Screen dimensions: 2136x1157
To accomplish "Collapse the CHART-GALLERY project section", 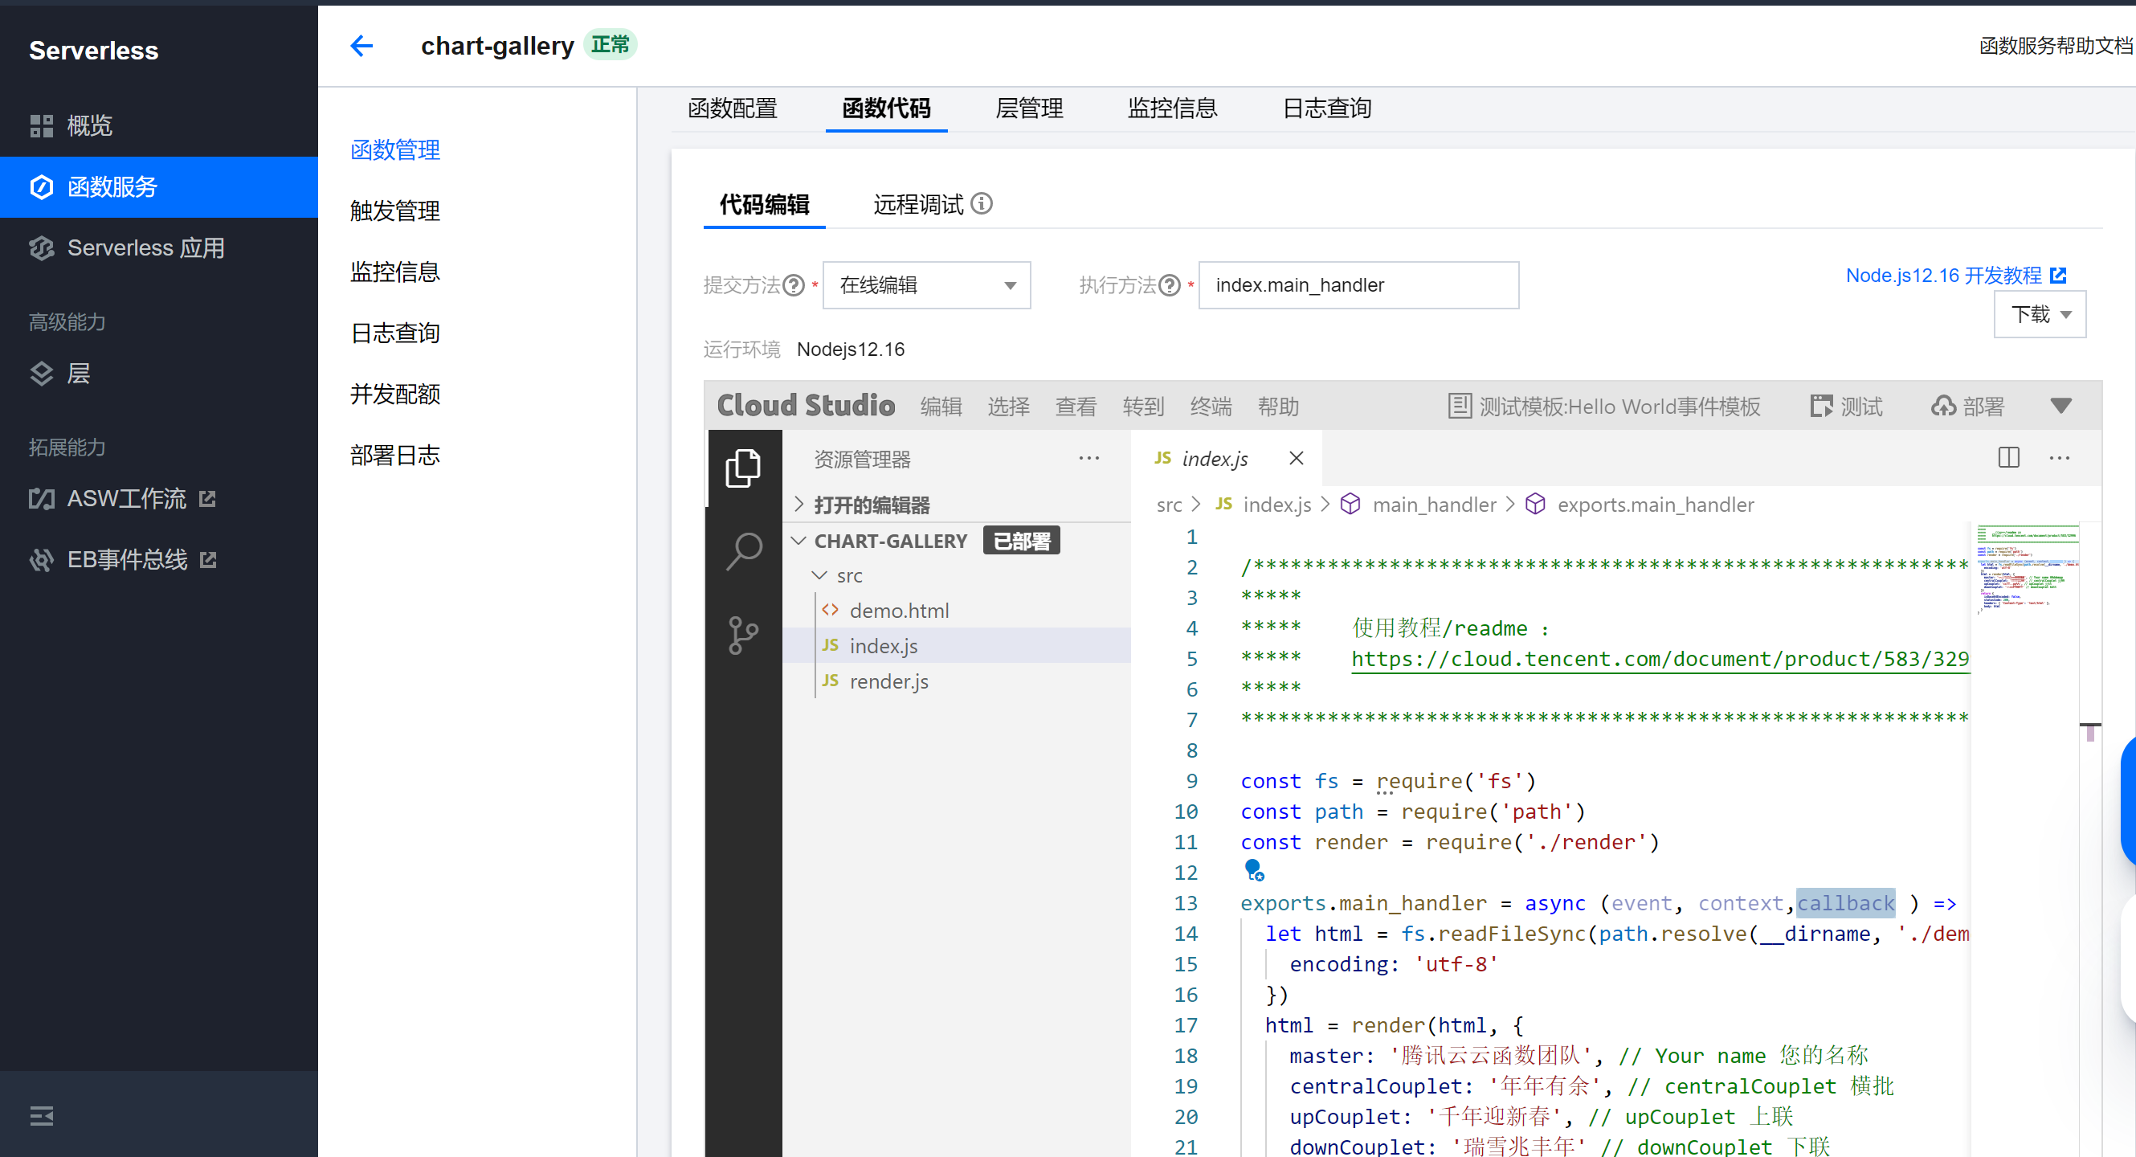I will point(958,541).
